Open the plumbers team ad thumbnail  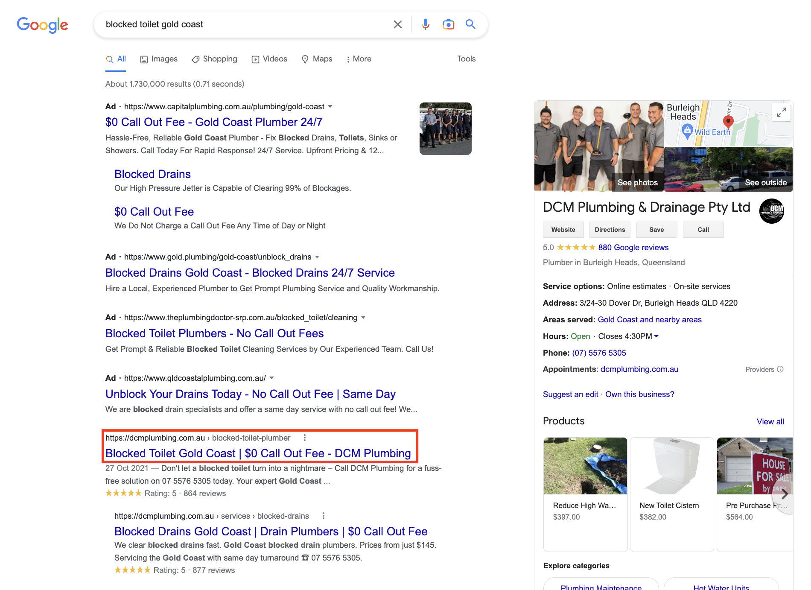tap(445, 129)
